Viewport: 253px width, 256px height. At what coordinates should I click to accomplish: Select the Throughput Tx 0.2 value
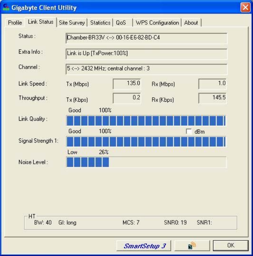point(127,98)
